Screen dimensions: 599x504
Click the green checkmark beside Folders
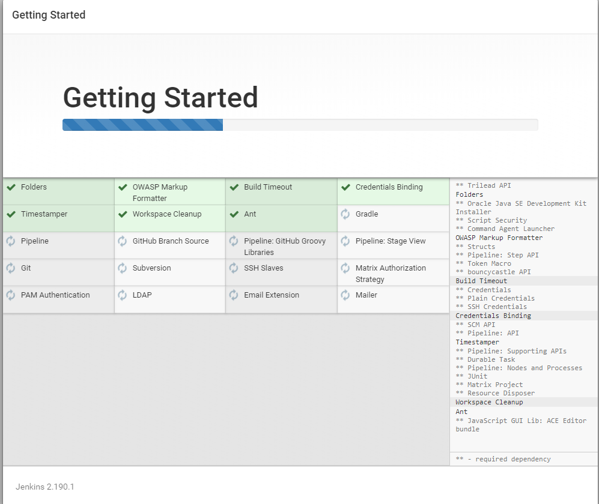pyautogui.click(x=11, y=187)
